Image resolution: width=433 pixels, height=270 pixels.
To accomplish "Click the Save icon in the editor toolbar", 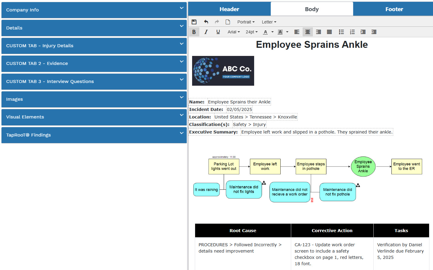I will 194,22.
